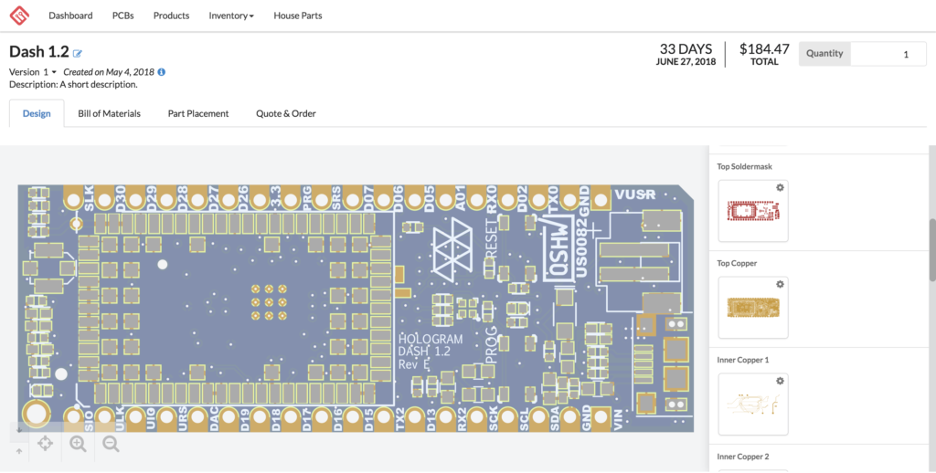This screenshot has height=473, width=936.
Task: Click the Description text line
Action: coord(73,84)
